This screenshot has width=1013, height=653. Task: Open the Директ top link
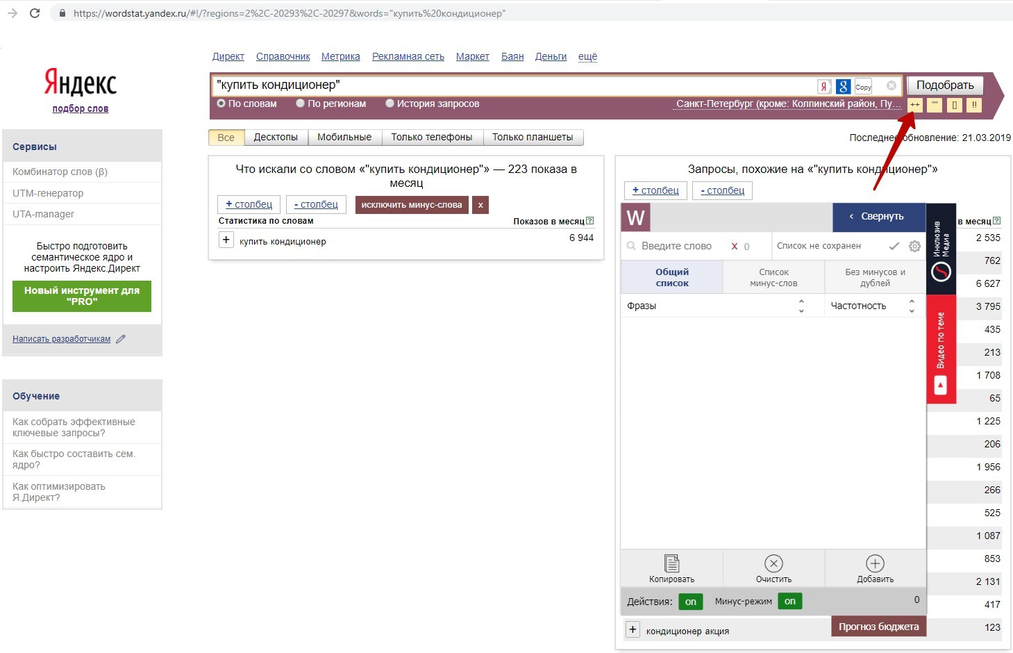pyautogui.click(x=228, y=56)
